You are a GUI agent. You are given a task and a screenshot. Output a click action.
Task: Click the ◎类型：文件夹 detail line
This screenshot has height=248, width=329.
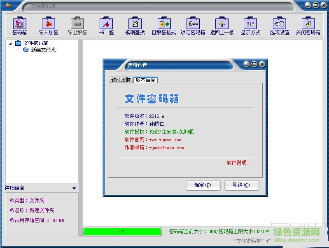[x=27, y=201]
